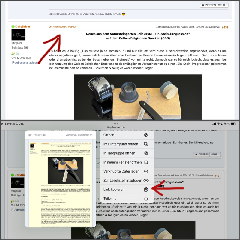Click the Neues aus dem Natursteingarten post heading
Image resolution: width=240 pixels, height=240 pixels.
click(138, 36)
